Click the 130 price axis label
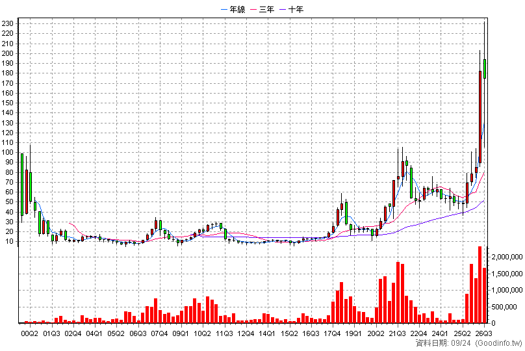The image size is (525, 351). [7, 123]
